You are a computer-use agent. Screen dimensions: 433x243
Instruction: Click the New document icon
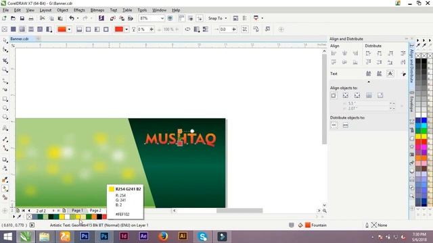tap(4, 18)
